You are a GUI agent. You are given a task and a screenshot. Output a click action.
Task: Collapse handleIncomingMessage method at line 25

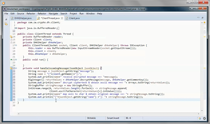(x=16, y=68)
